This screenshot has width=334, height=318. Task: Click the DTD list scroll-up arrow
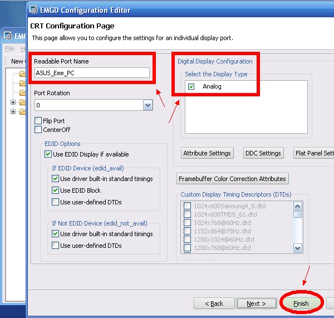click(298, 205)
